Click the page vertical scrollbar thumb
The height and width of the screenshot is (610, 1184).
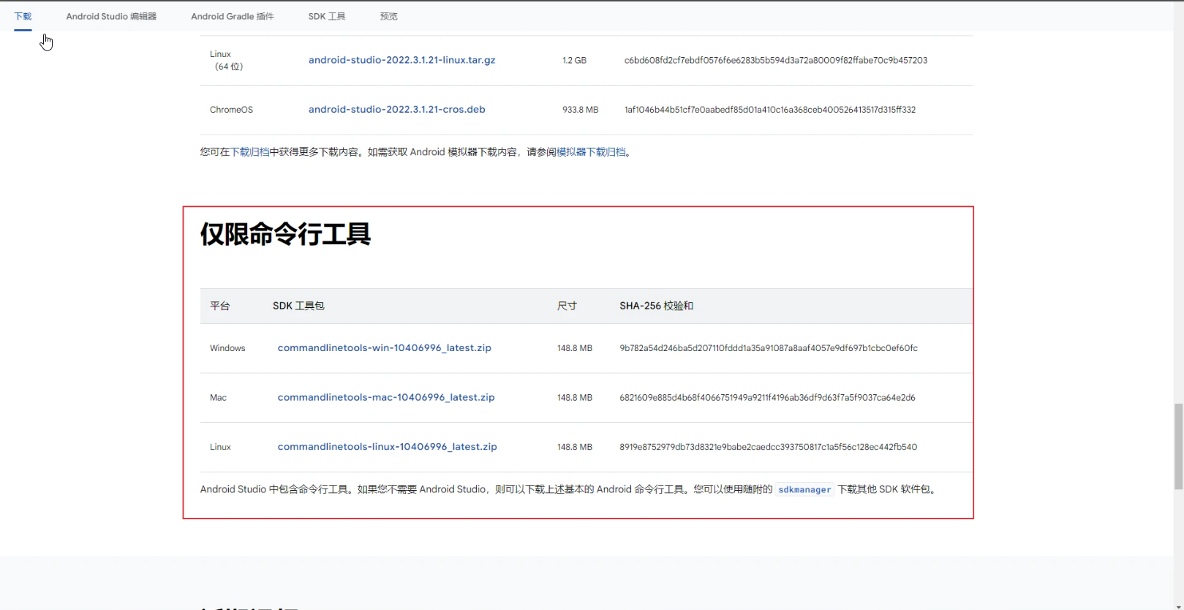(1178, 446)
